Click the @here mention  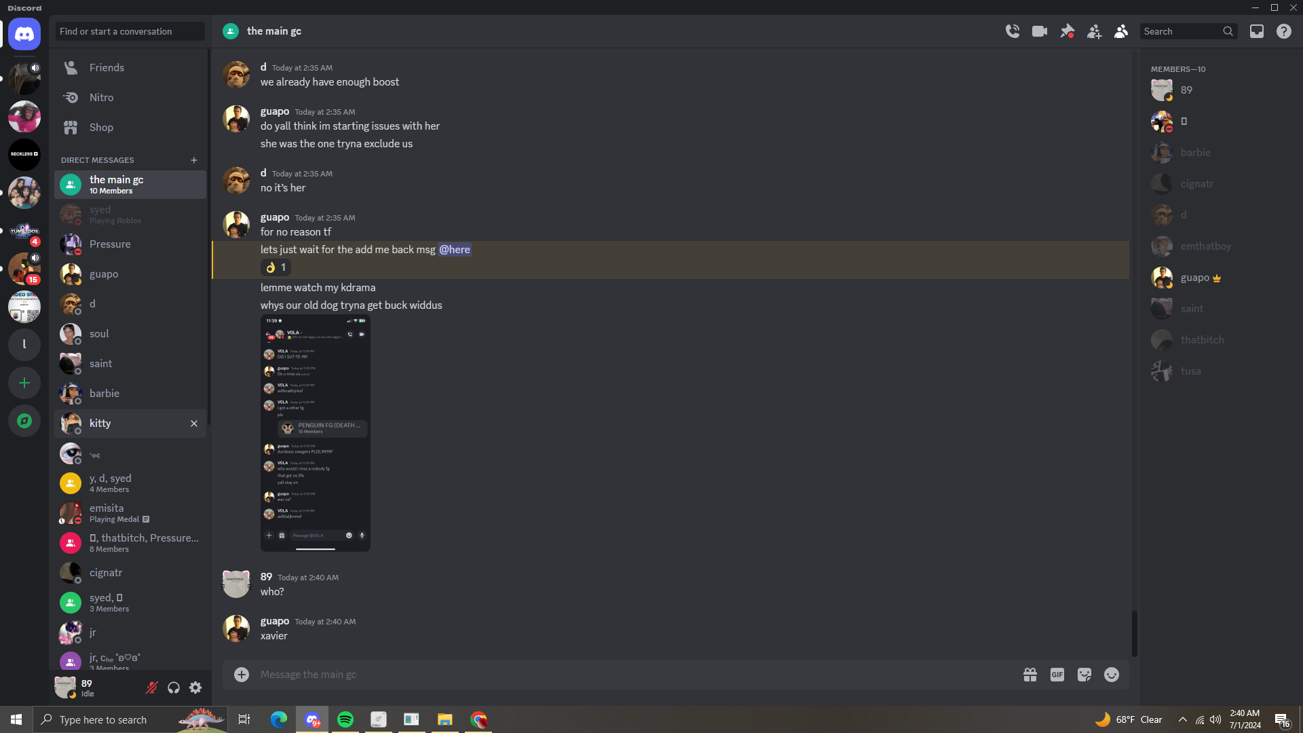click(x=455, y=250)
